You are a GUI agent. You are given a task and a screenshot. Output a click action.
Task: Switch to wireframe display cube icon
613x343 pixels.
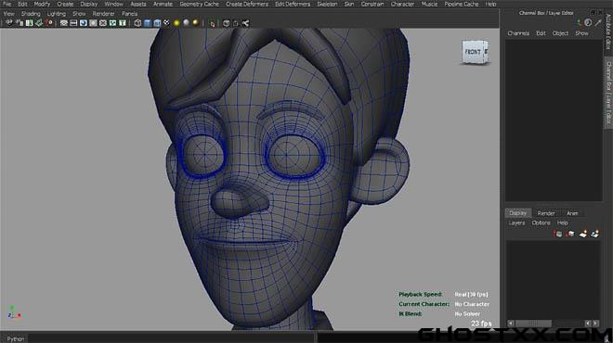pyautogui.click(x=137, y=23)
